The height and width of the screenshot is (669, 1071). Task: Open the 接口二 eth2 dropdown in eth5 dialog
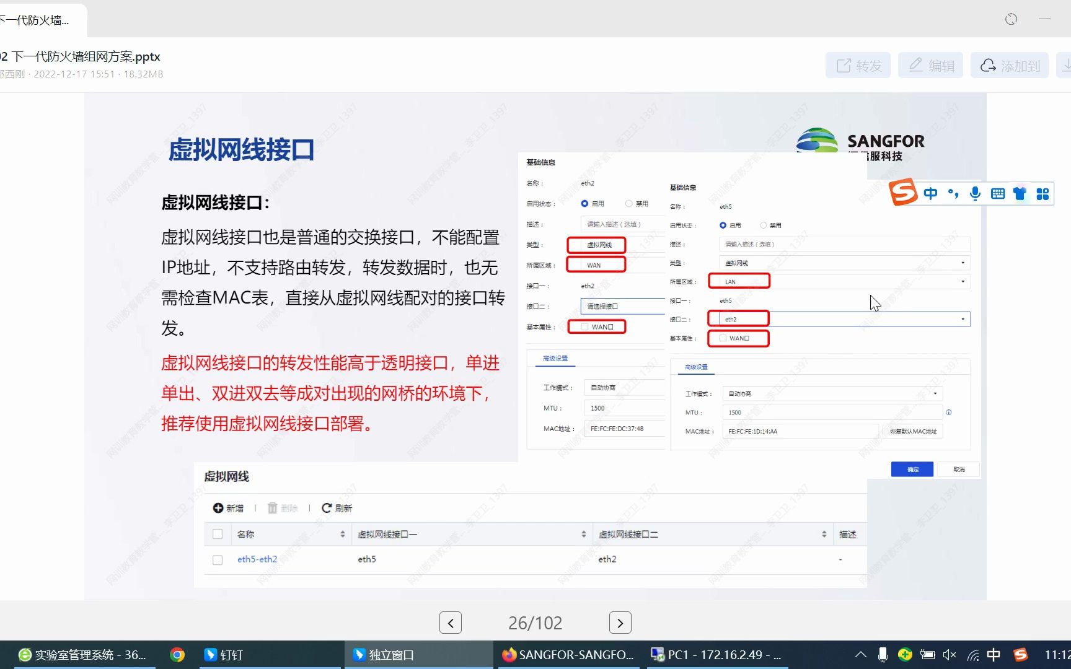pos(844,319)
